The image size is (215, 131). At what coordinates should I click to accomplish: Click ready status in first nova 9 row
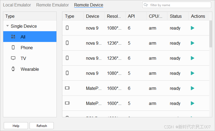coord(175,28)
